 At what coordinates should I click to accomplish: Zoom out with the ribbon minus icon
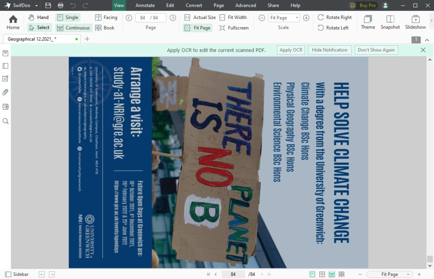click(262, 18)
